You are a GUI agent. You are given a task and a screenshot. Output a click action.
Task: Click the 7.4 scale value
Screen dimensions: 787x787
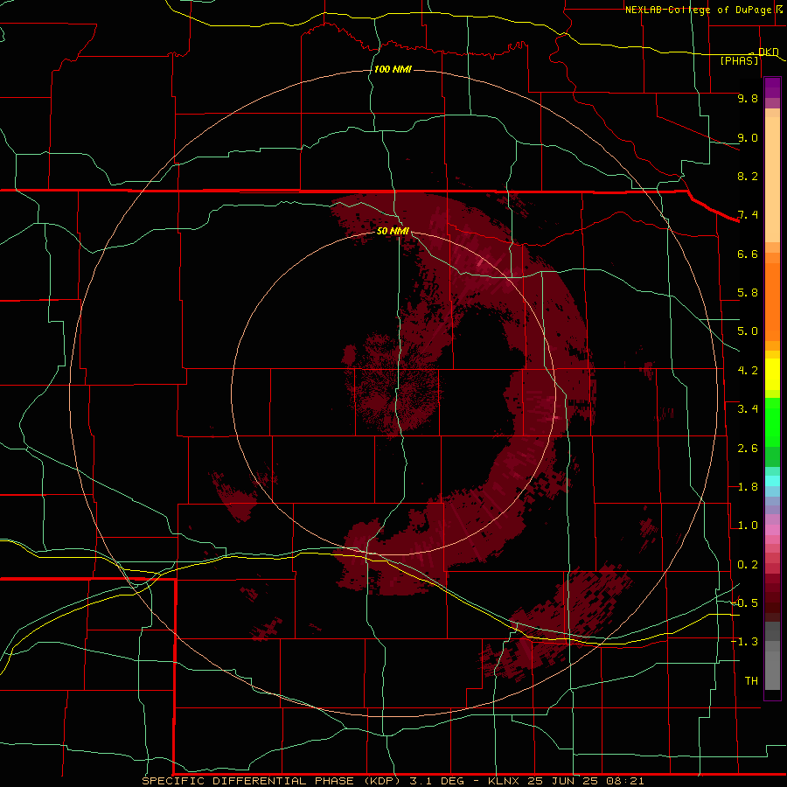tap(748, 215)
